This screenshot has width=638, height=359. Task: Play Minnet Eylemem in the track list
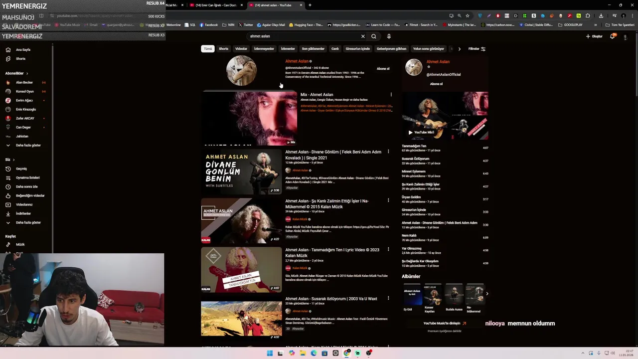445,174
